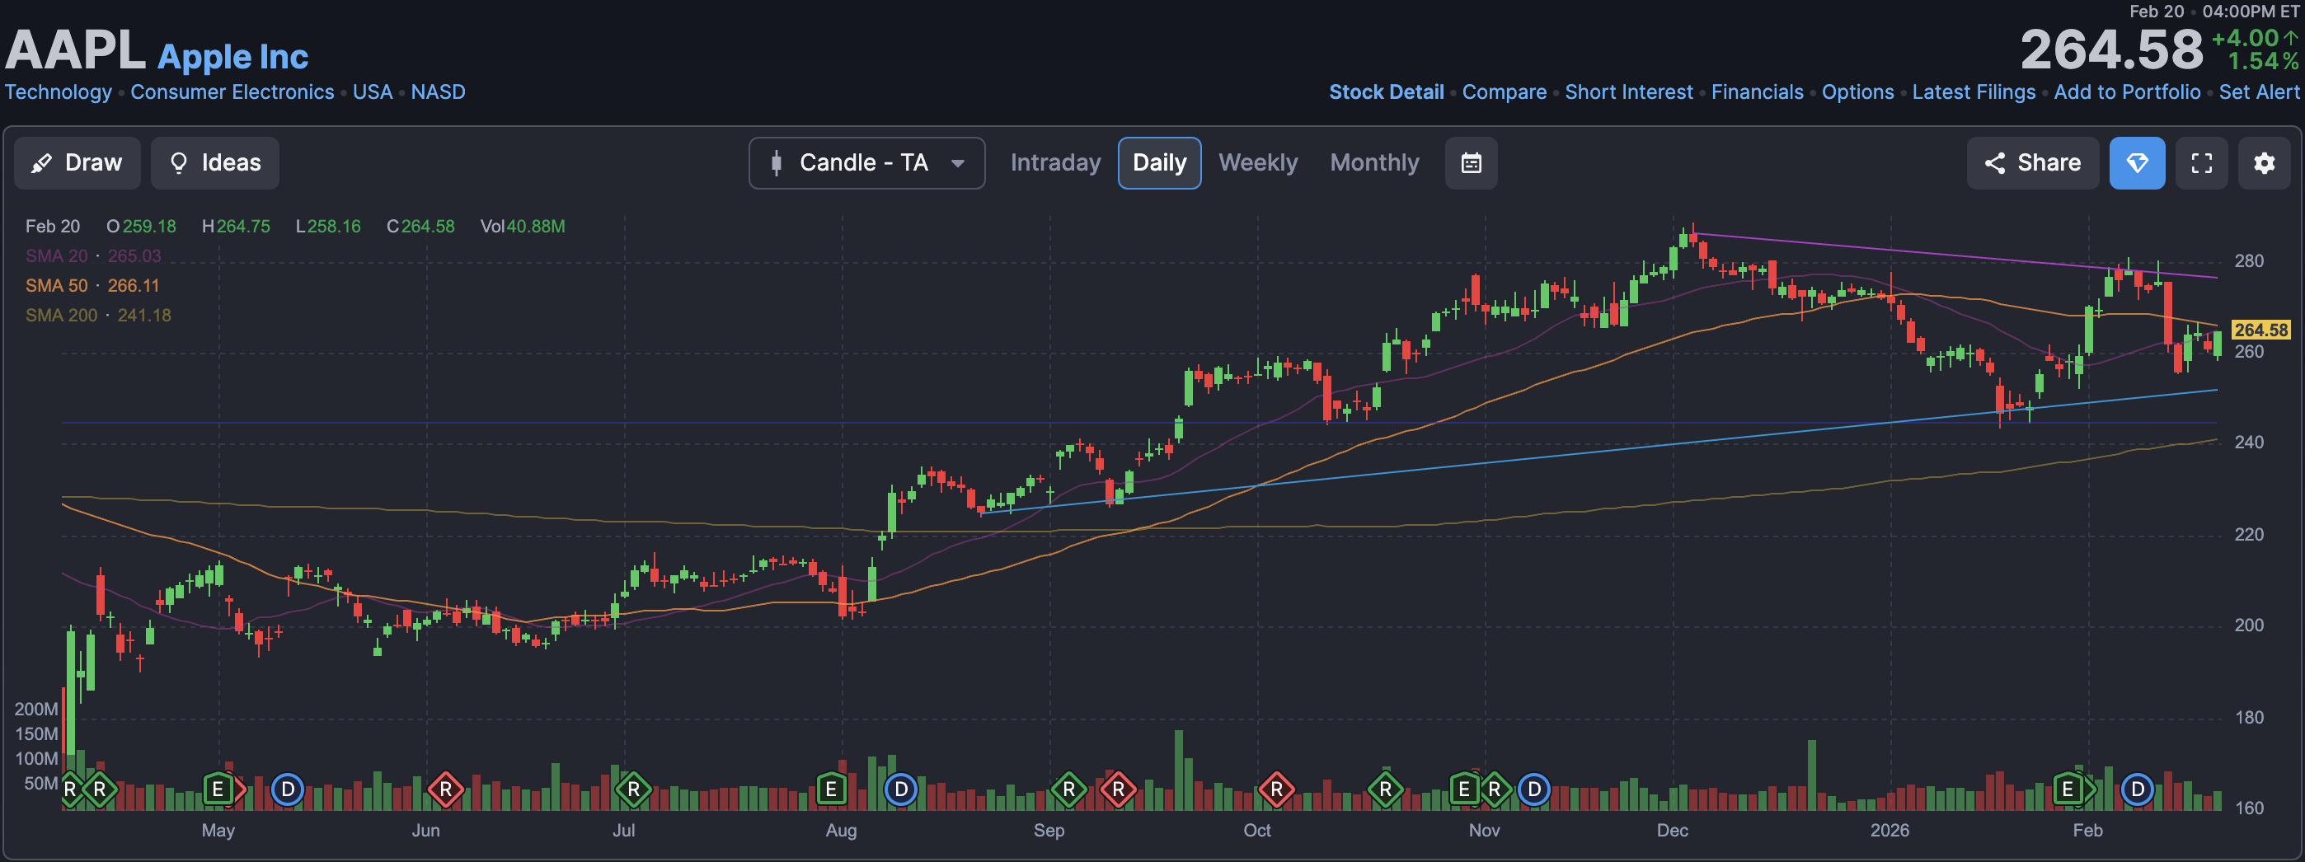2305x862 pixels.
Task: Click the Feb 20 date in the OHLC row
Action: point(52,227)
